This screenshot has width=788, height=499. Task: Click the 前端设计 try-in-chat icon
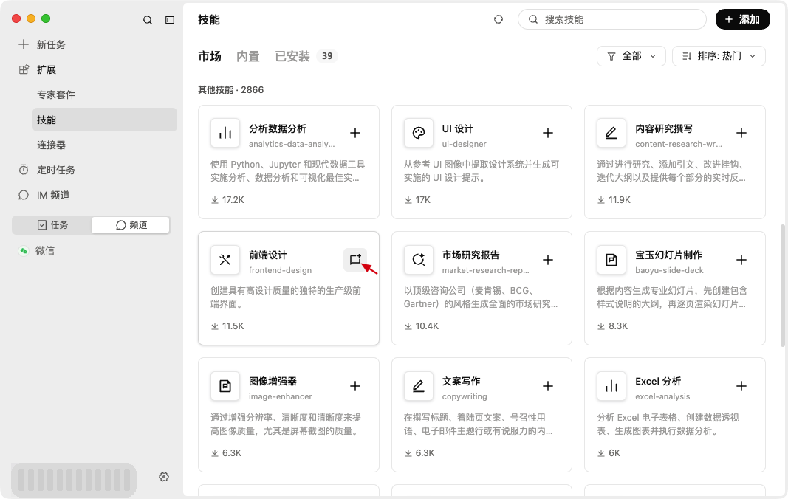tap(355, 259)
